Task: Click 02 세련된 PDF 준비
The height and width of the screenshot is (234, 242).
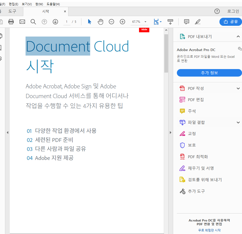Action: coord(50,140)
